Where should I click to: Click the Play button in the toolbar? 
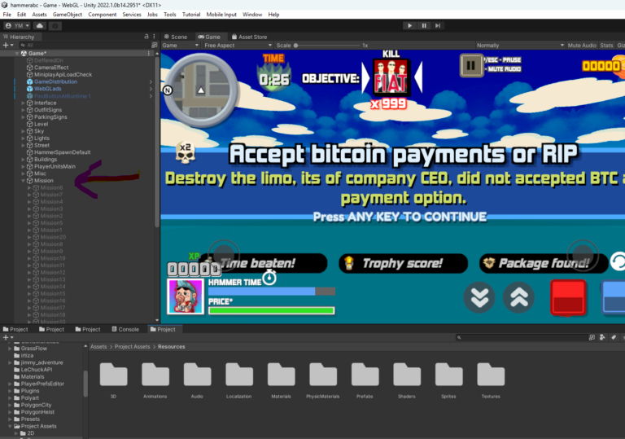pyautogui.click(x=409, y=25)
